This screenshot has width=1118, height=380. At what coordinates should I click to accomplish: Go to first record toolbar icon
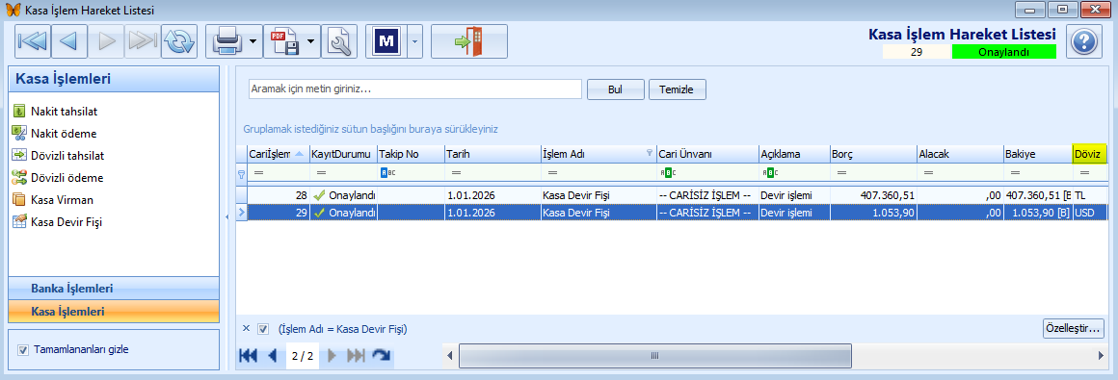(x=33, y=42)
